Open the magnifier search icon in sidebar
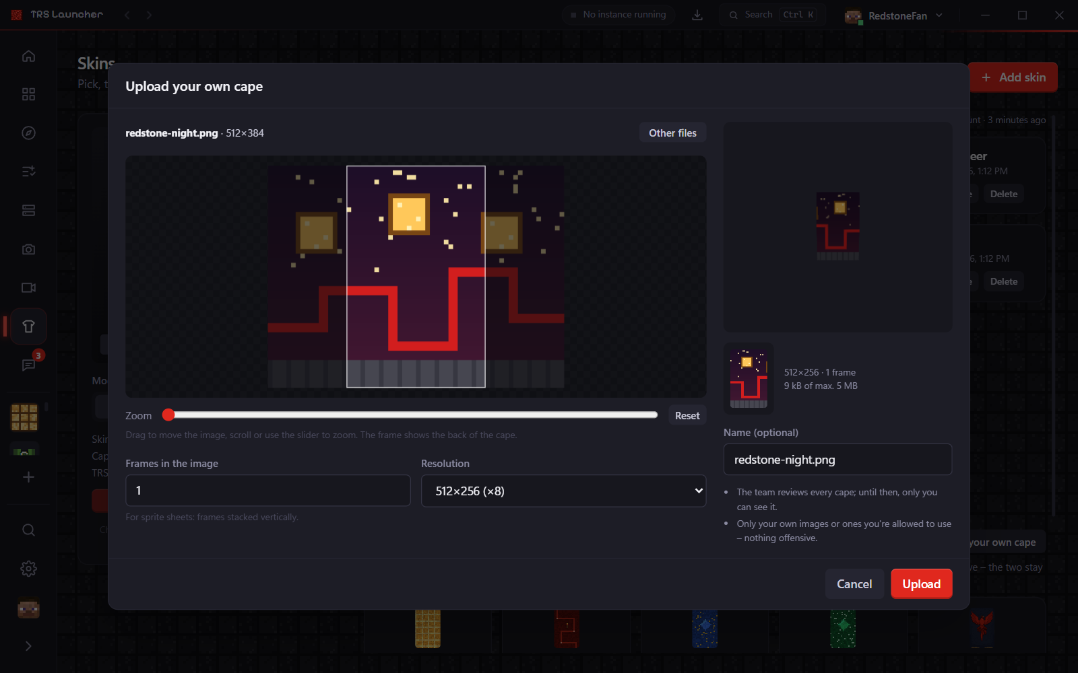Viewport: 1078px width, 673px height. (x=28, y=530)
